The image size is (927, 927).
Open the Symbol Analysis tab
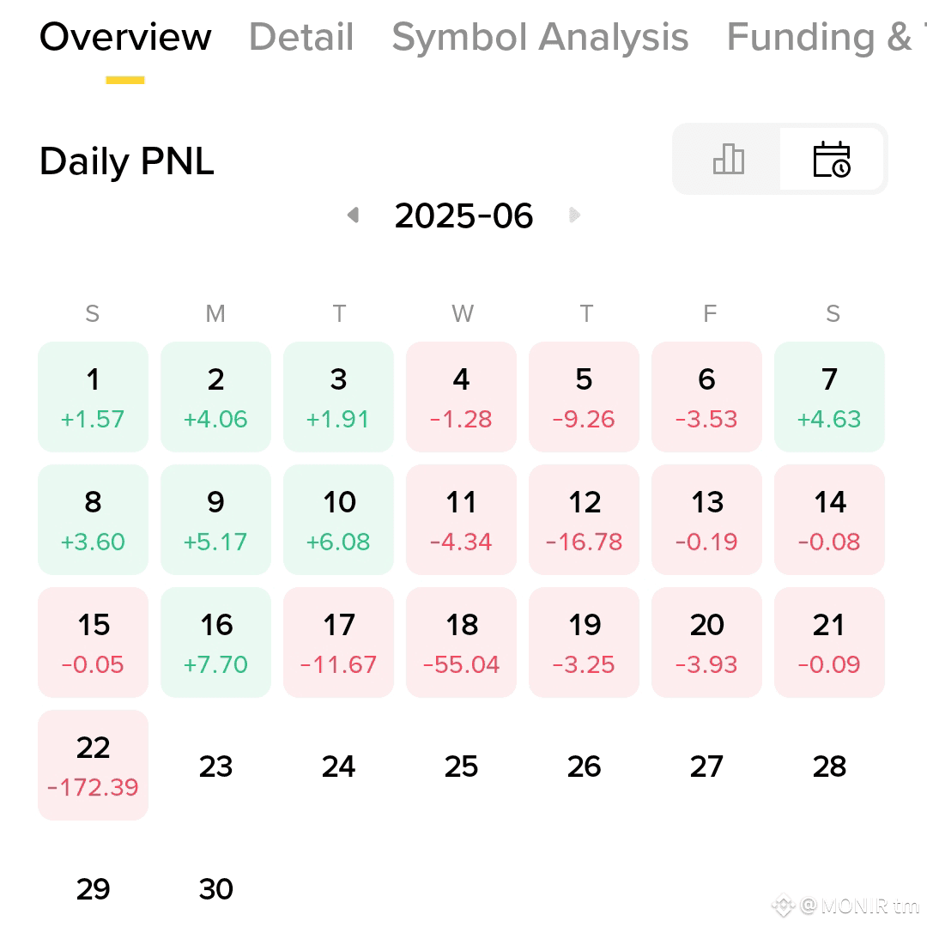pyautogui.click(x=541, y=37)
